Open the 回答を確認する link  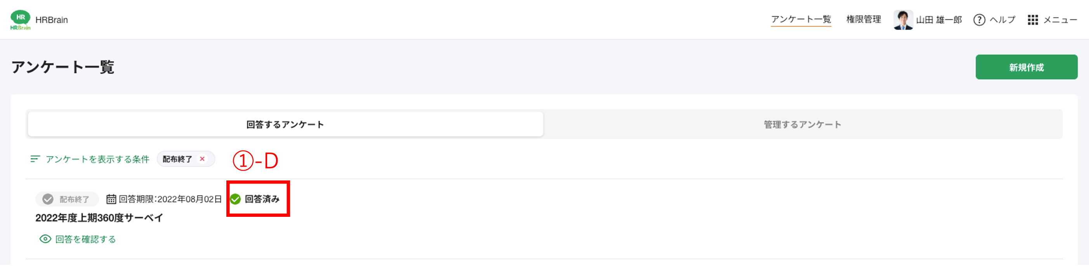(85, 239)
